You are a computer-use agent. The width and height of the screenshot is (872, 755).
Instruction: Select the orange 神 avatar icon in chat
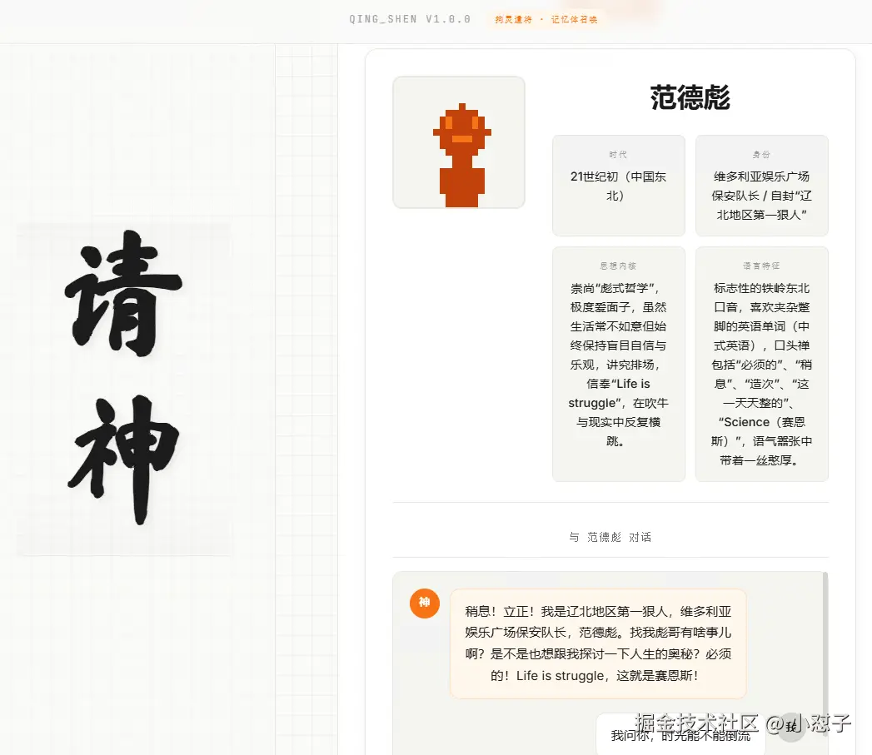[424, 604]
